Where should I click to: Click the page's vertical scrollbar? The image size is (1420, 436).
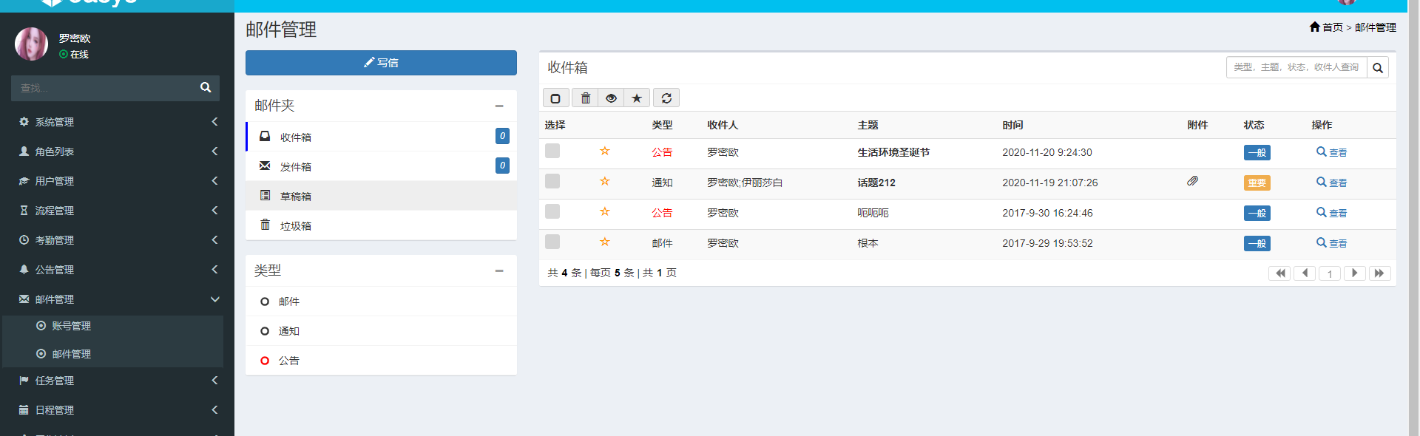point(1413,218)
